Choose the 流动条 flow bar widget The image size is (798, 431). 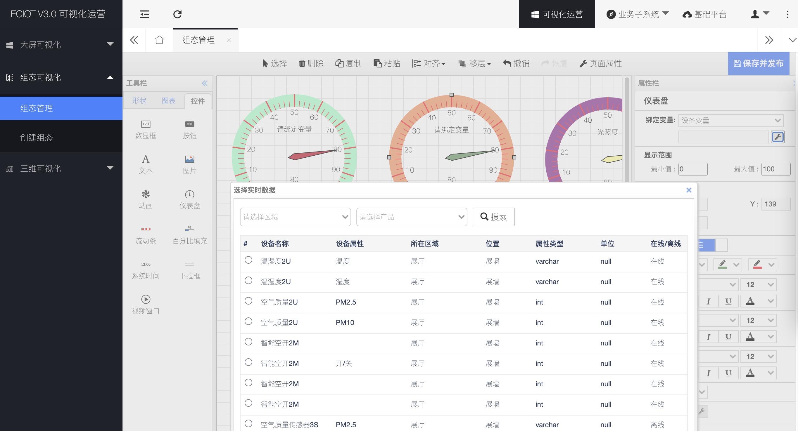(146, 234)
